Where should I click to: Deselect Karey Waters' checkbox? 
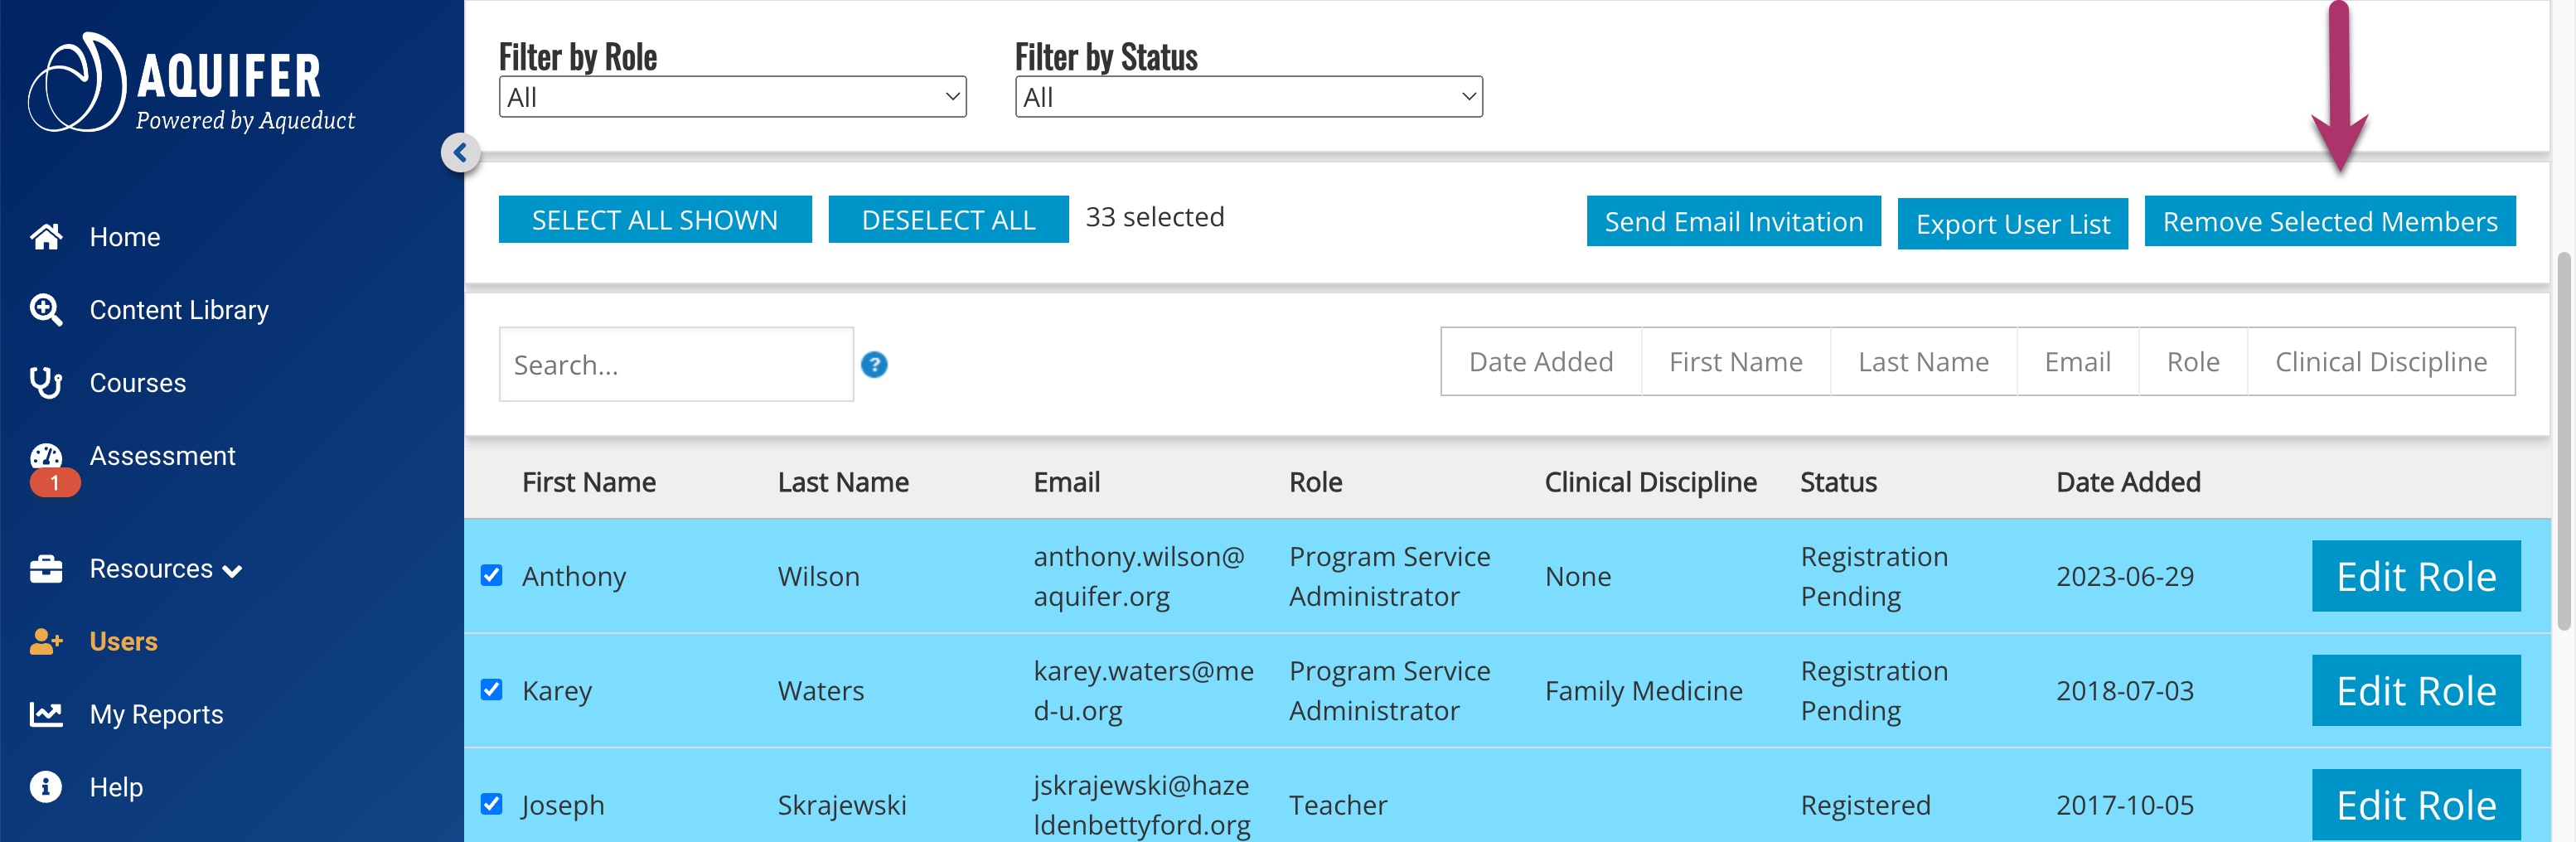492,690
